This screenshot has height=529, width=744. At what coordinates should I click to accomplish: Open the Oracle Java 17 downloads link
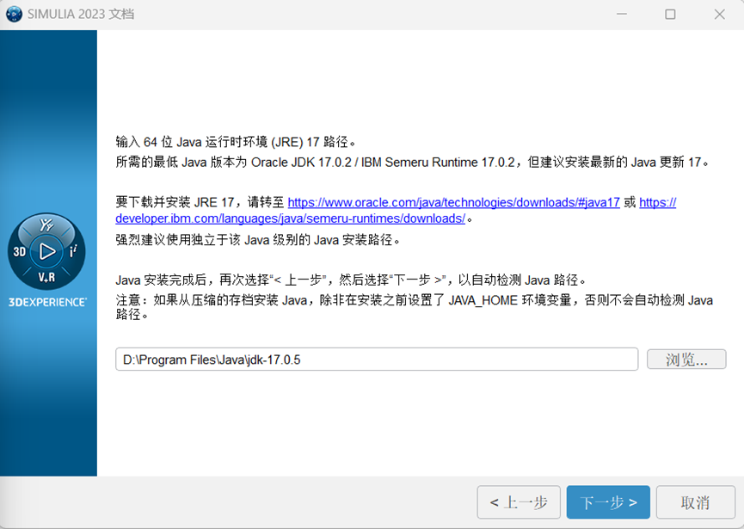tap(453, 203)
